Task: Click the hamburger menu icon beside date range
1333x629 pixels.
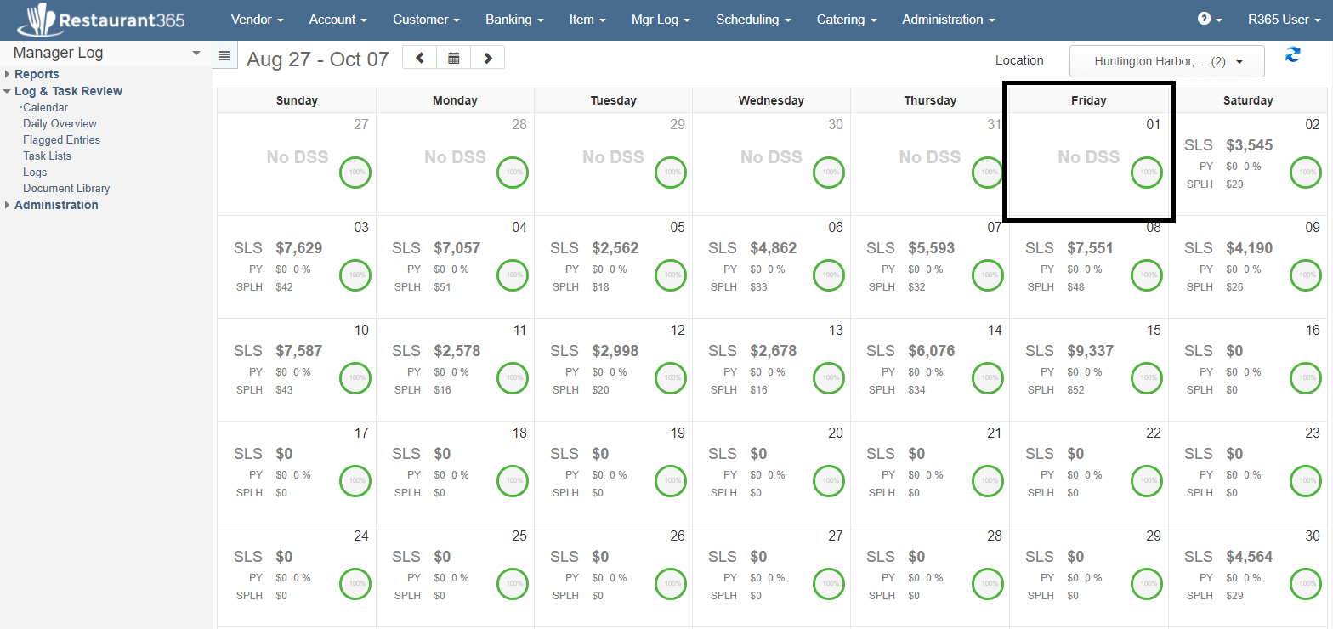Action: click(x=224, y=56)
